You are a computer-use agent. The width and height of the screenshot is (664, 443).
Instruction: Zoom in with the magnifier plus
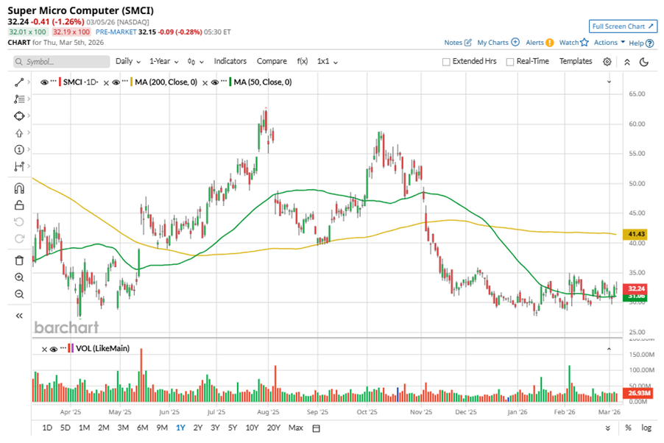click(x=19, y=277)
